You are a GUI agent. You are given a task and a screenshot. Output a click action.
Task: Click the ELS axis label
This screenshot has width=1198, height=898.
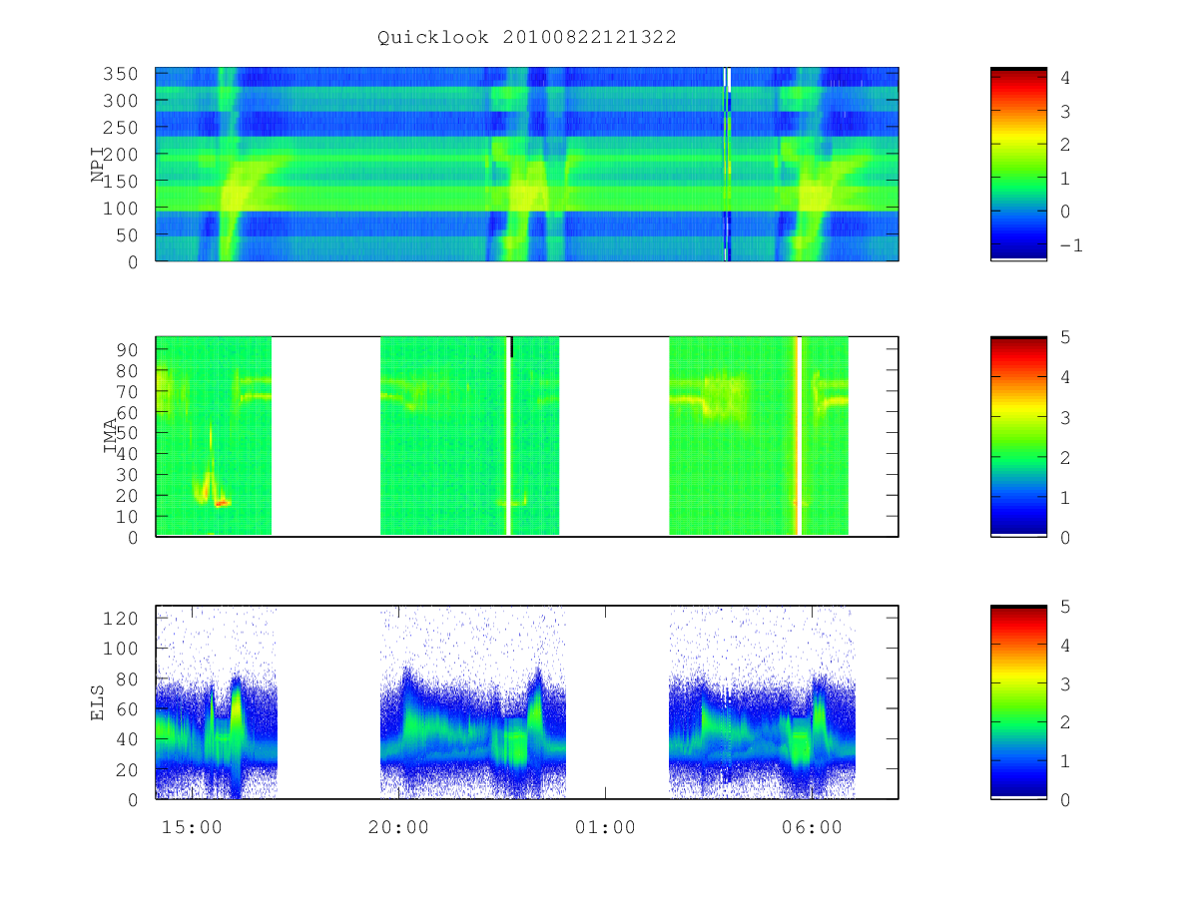tap(98, 702)
